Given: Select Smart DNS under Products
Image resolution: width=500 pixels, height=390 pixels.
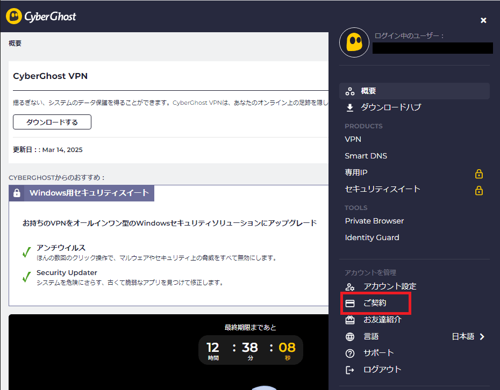Looking at the screenshot, I should (x=366, y=156).
